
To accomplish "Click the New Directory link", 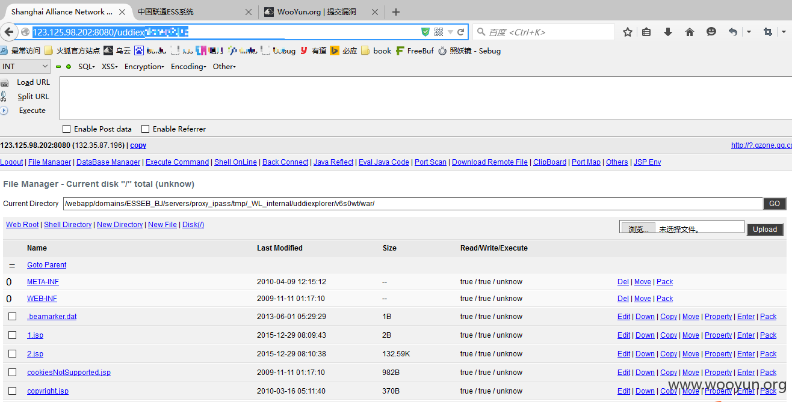I will click(120, 225).
